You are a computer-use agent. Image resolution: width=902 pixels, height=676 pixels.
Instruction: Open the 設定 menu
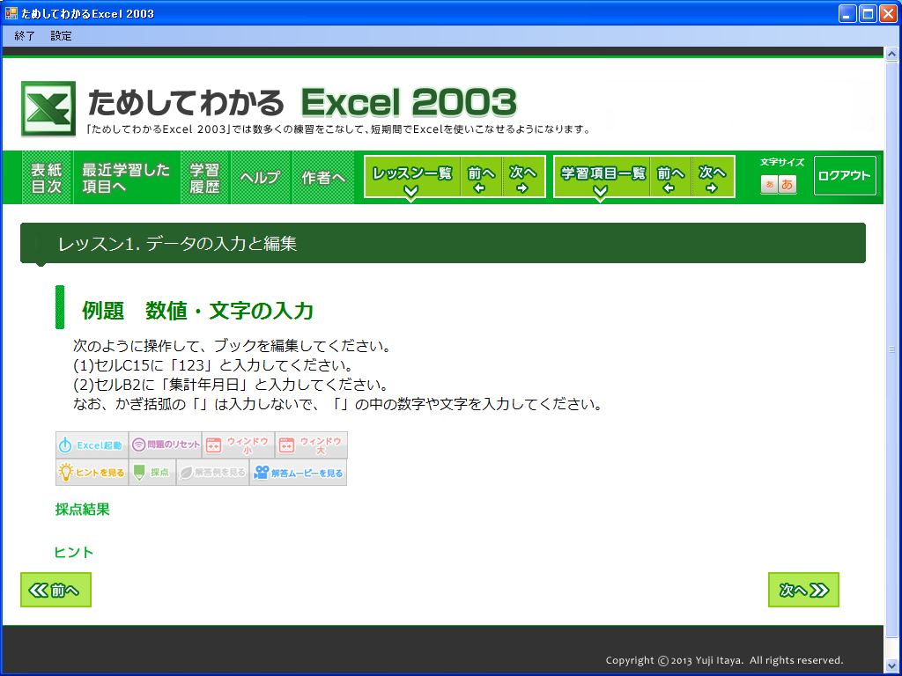61,35
